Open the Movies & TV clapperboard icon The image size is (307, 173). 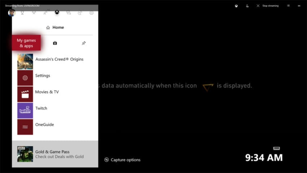tap(25, 94)
